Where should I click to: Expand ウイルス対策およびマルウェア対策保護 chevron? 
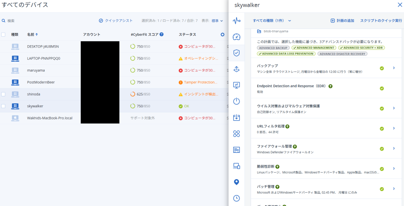[x=394, y=108]
